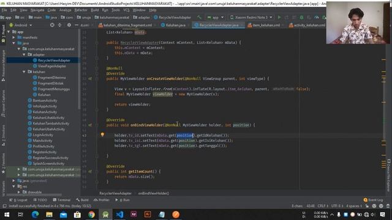The width and height of the screenshot is (392, 220).
Task: Open the Navigate menu
Action: pos(37,10)
